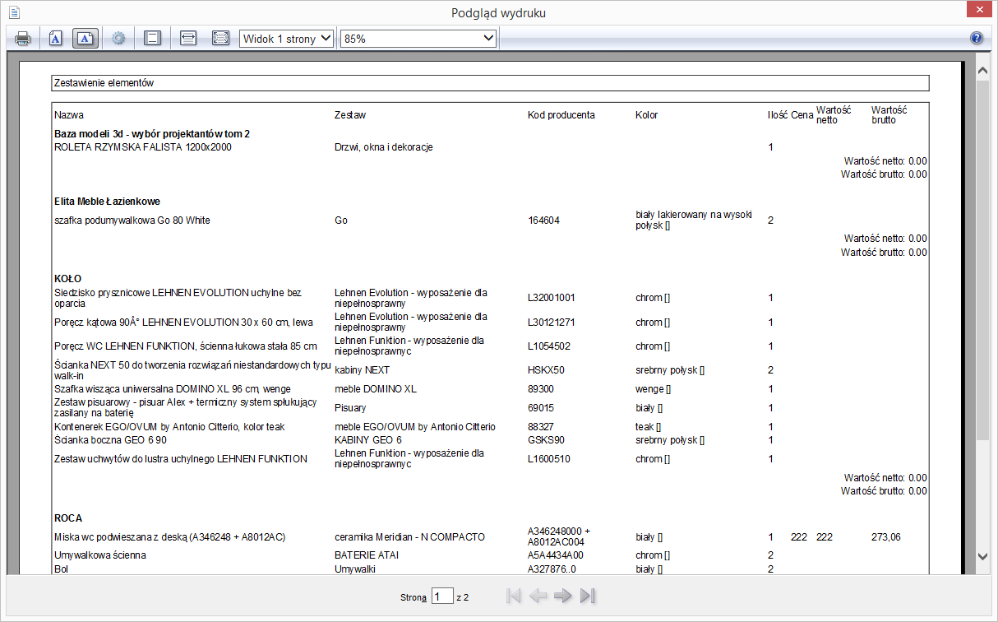Click 'Szafka wisząca uniwersalna DOMINO XL' row
Screen dimensions: 998x622
click(x=173, y=389)
